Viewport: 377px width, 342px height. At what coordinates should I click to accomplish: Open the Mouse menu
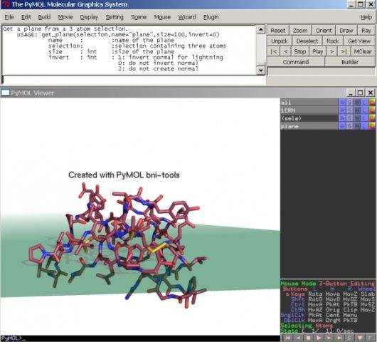(x=162, y=17)
